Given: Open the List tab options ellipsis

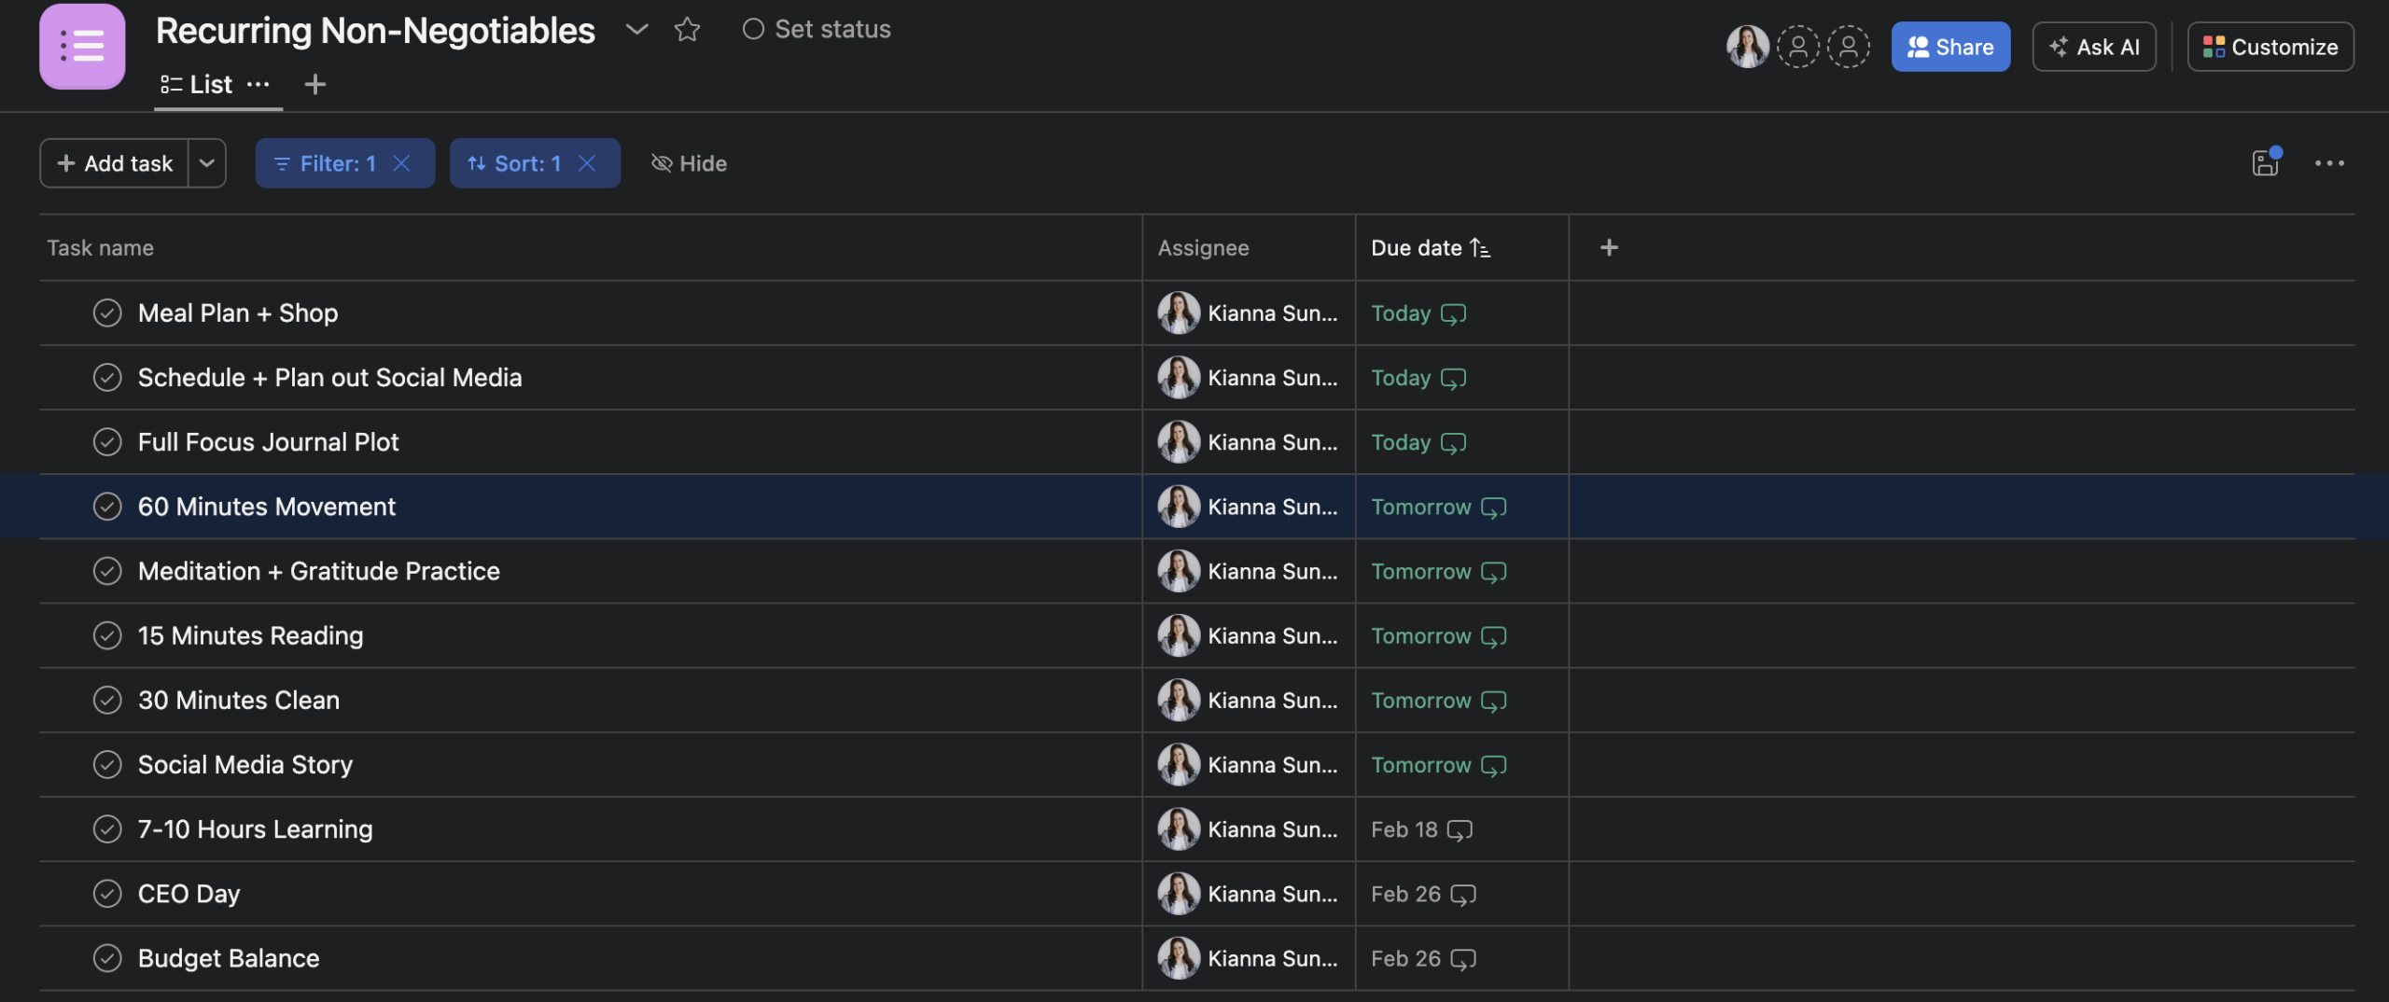Looking at the screenshot, I should click(x=258, y=84).
